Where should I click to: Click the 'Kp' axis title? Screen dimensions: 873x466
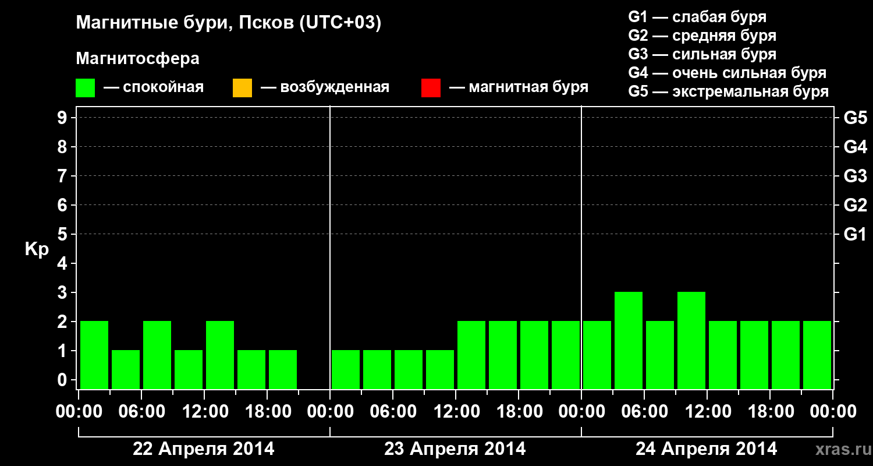pos(37,250)
